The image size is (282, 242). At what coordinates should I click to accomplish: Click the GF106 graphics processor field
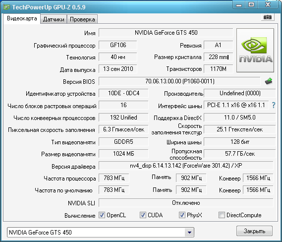point(118,45)
